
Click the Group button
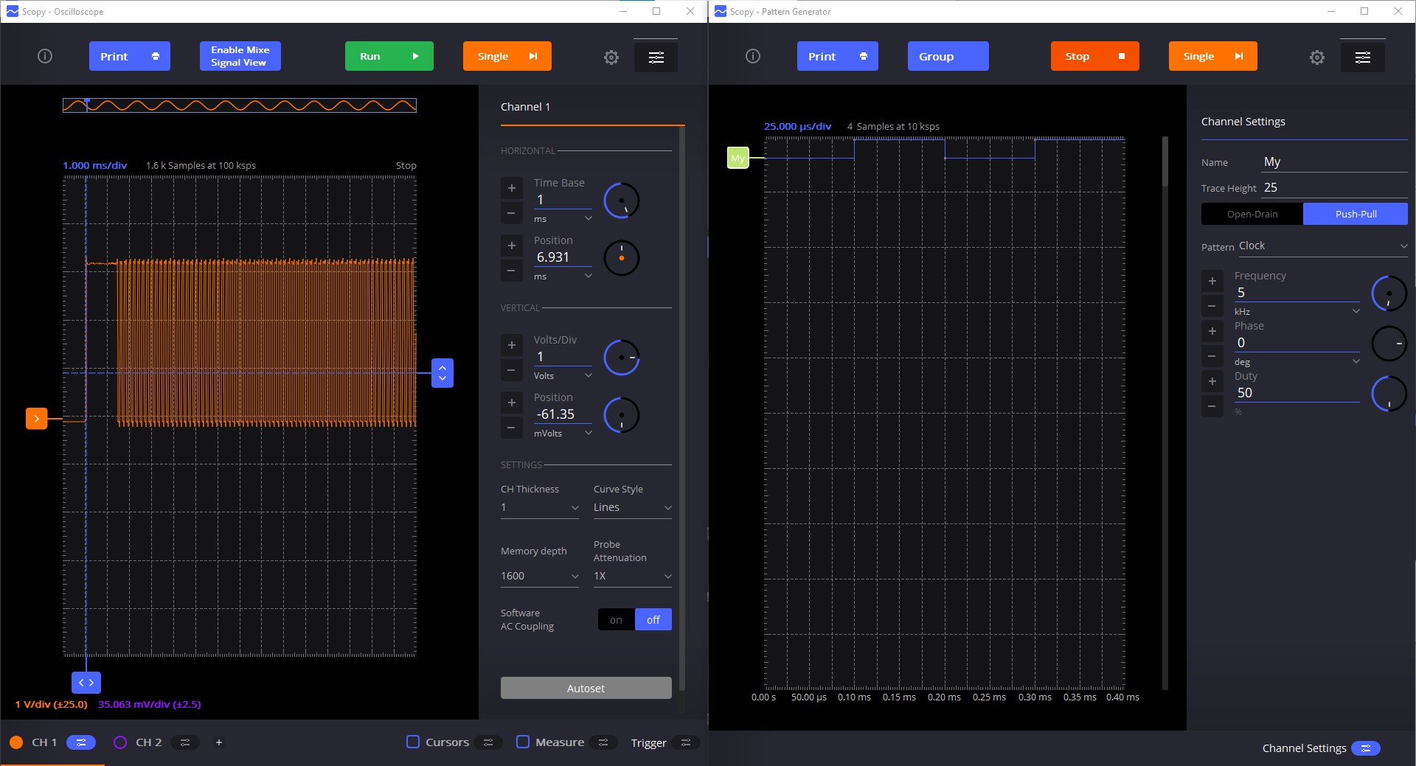tap(948, 56)
